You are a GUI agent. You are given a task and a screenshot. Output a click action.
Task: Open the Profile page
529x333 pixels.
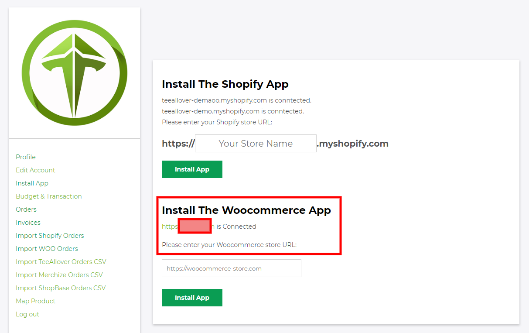[x=26, y=157]
